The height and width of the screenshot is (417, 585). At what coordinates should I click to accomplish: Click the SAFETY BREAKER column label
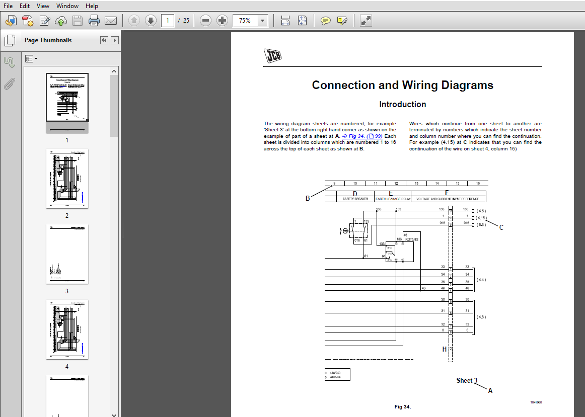355,199
